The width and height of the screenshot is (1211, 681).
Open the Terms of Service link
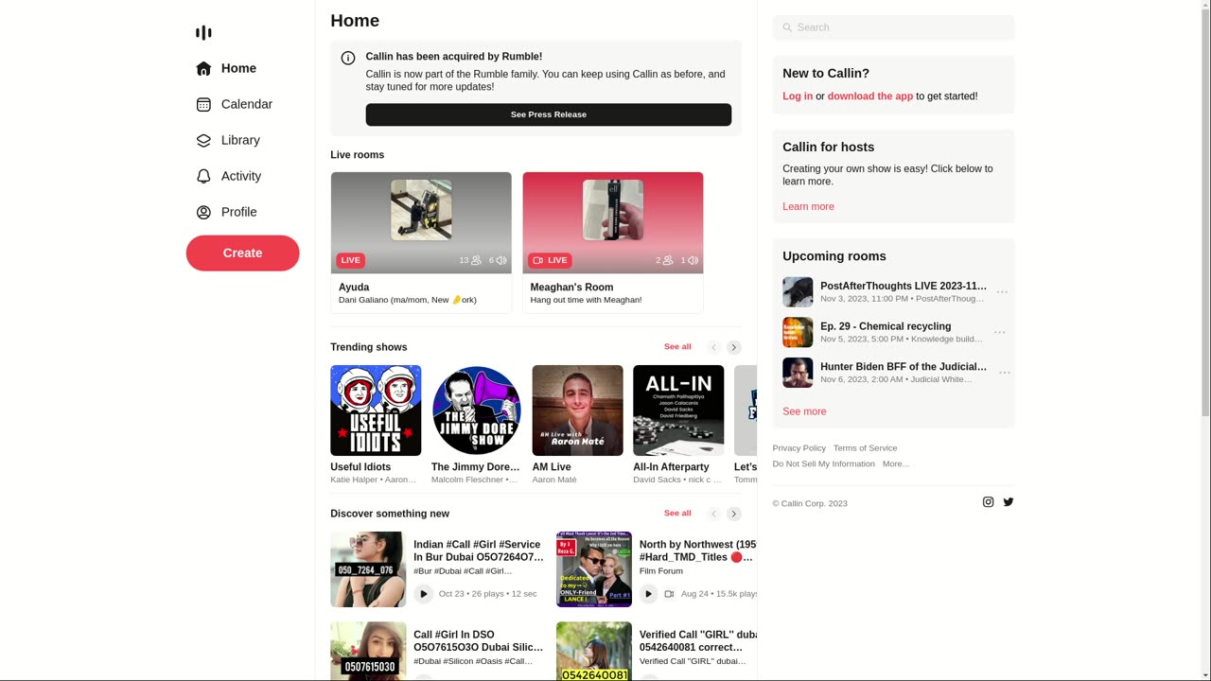[866, 448]
